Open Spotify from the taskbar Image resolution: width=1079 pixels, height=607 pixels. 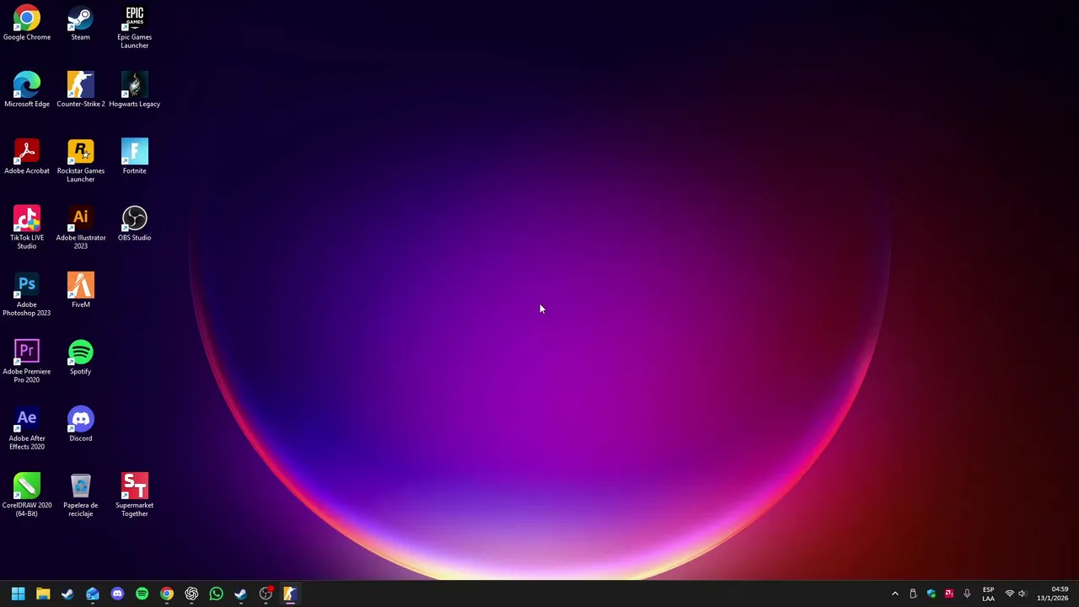142,594
